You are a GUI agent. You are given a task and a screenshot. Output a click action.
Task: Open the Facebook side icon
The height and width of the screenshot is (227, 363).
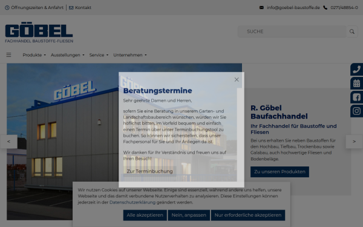[x=356, y=97]
